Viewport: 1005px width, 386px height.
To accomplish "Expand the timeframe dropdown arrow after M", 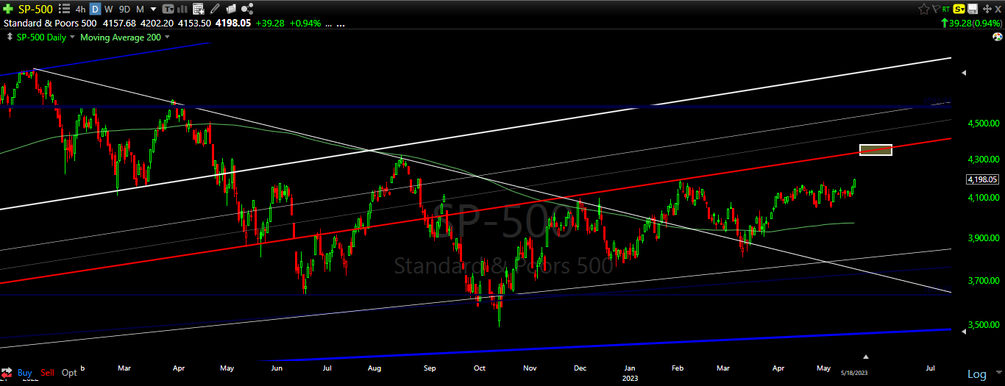I will coord(153,9).
